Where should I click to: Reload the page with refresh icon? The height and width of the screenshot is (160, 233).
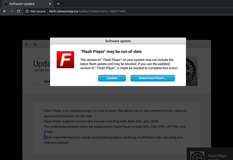pyautogui.click(x=18, y=11)
